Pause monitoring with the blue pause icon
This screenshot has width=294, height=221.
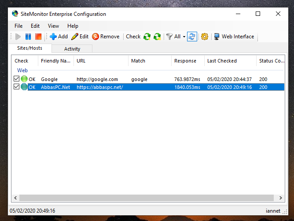(28, 37)
